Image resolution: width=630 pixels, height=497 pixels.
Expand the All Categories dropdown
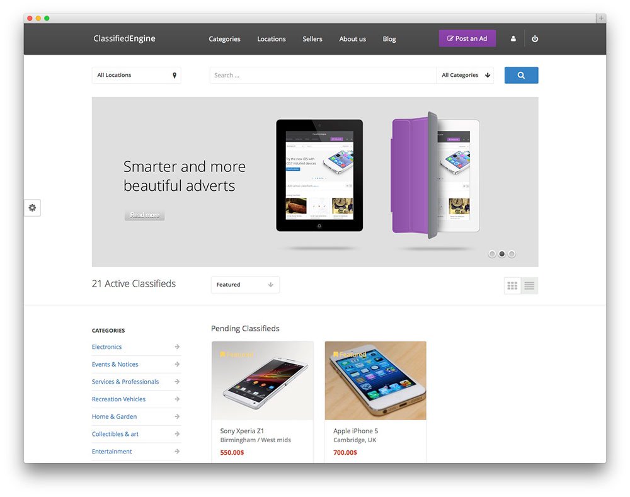(465, 75)
